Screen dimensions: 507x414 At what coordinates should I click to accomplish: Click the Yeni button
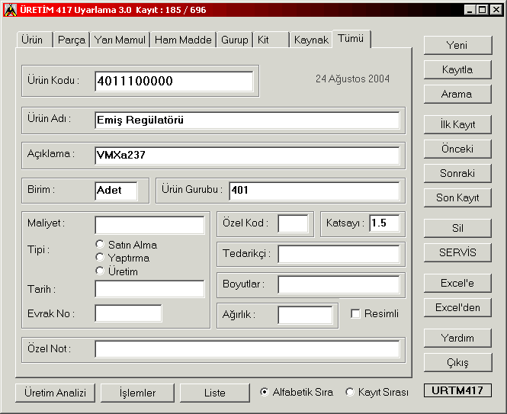pyautogui.click(x=457, y=45)
